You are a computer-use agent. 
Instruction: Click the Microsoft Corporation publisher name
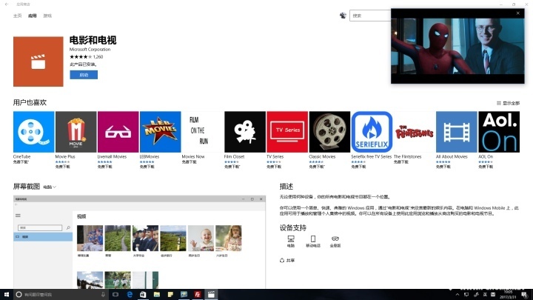(x=90, y=50)
